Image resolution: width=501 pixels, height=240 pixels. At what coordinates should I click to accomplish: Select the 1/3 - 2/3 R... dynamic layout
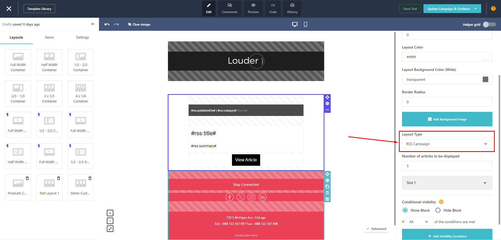[x=81, y=156]
